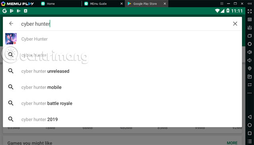The height and width of the screenshot is (145, 254).
Task: Click the MORE link for Games you might like
Action: click(232, 143)
